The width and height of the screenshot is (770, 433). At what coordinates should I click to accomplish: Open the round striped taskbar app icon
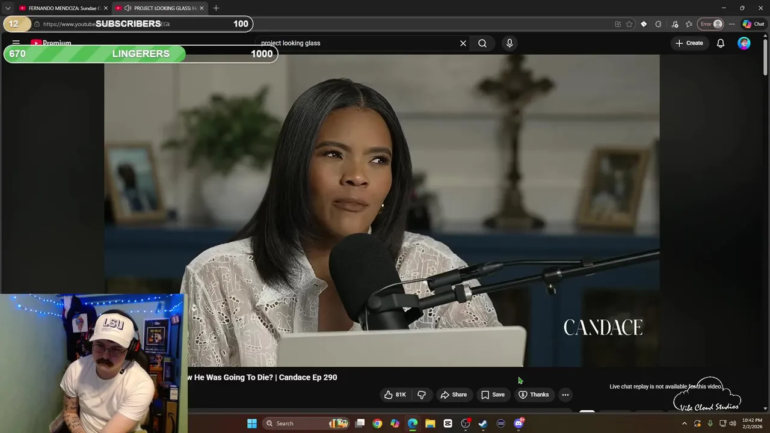pos(500,423)
